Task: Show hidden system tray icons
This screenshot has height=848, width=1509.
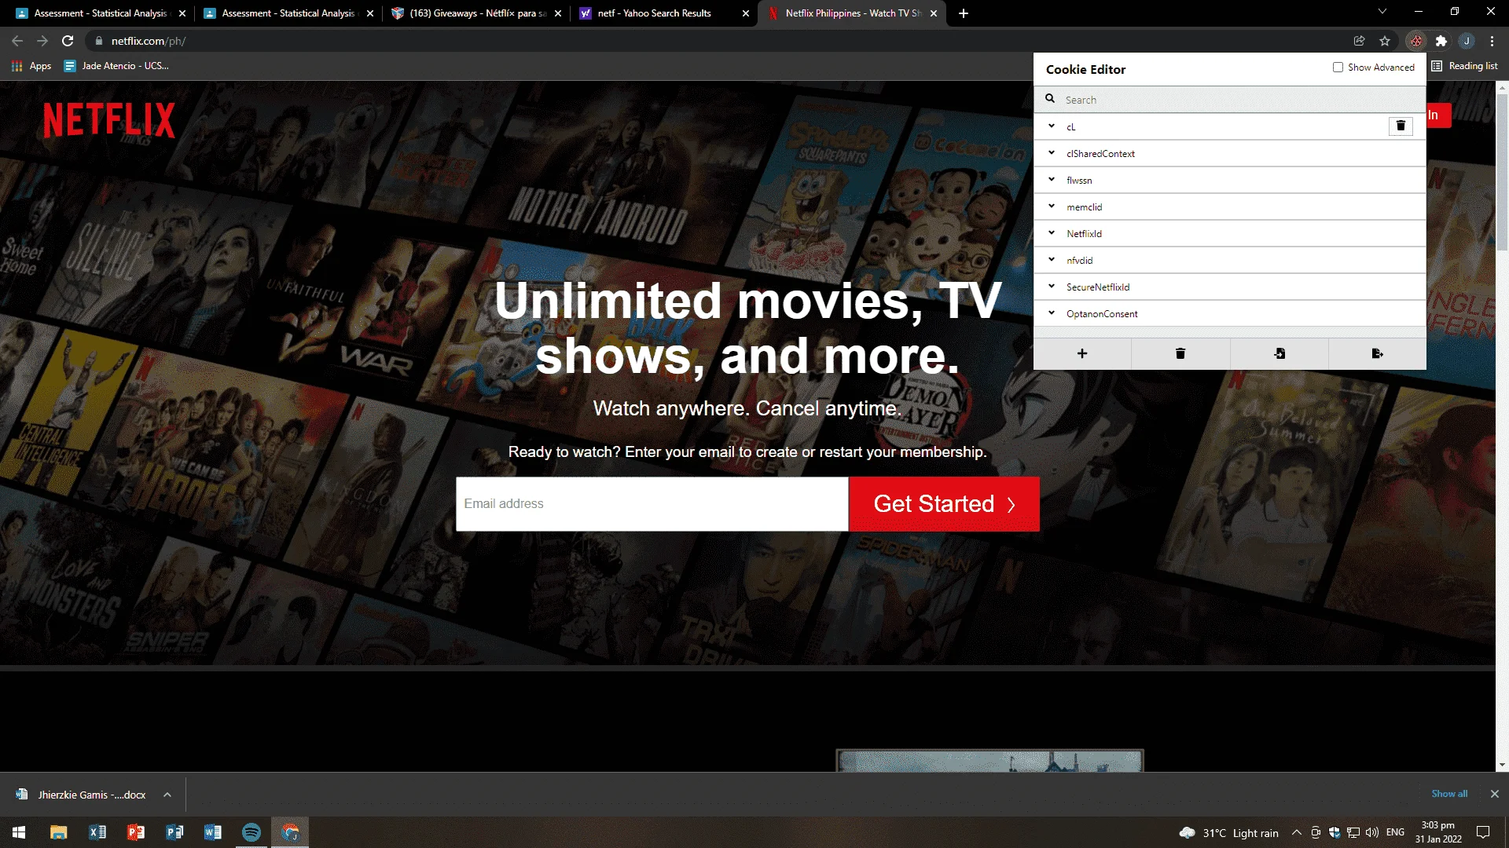Action: point(1296,832)
